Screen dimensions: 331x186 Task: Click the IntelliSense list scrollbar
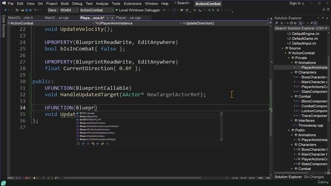(221, 126)
